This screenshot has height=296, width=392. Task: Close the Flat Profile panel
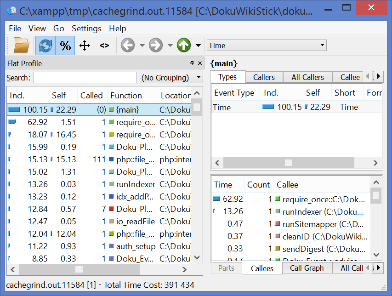point(200,63)
